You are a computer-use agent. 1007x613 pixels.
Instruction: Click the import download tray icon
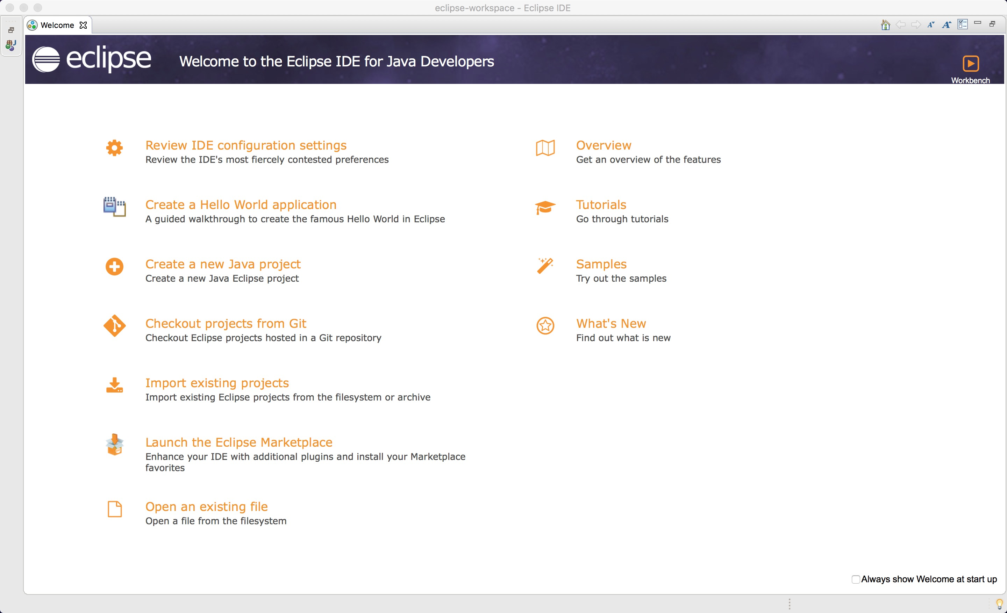(x=114, y=385)
